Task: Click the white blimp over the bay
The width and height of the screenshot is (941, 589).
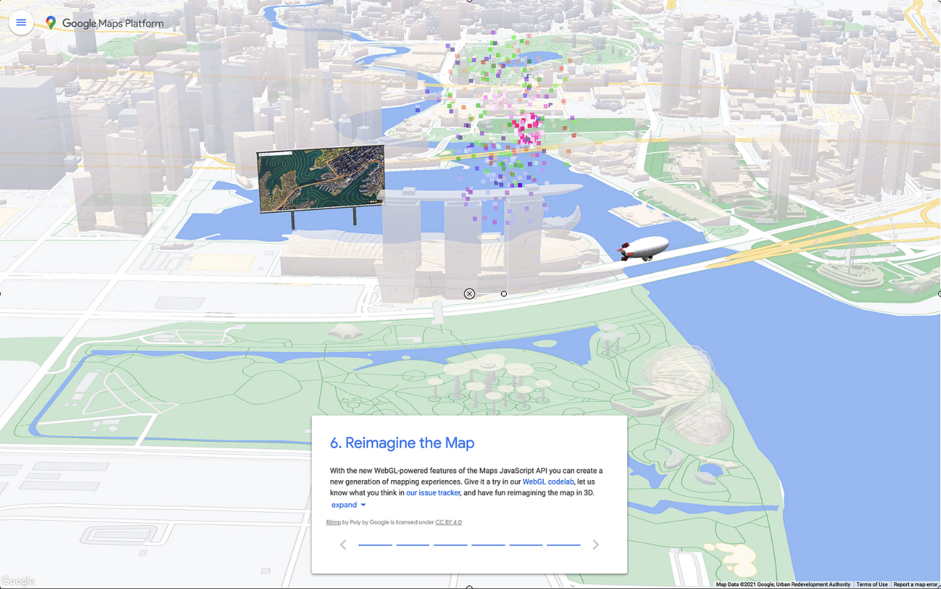Action: [x=643, y=248]
